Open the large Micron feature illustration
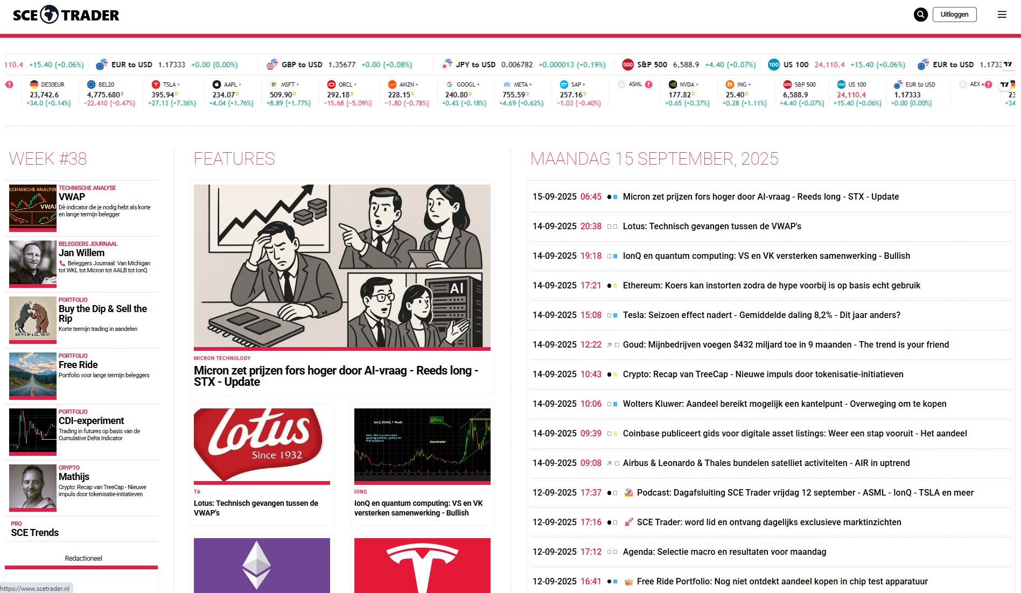Screen dimensions: 1021x593 [342, 266]
